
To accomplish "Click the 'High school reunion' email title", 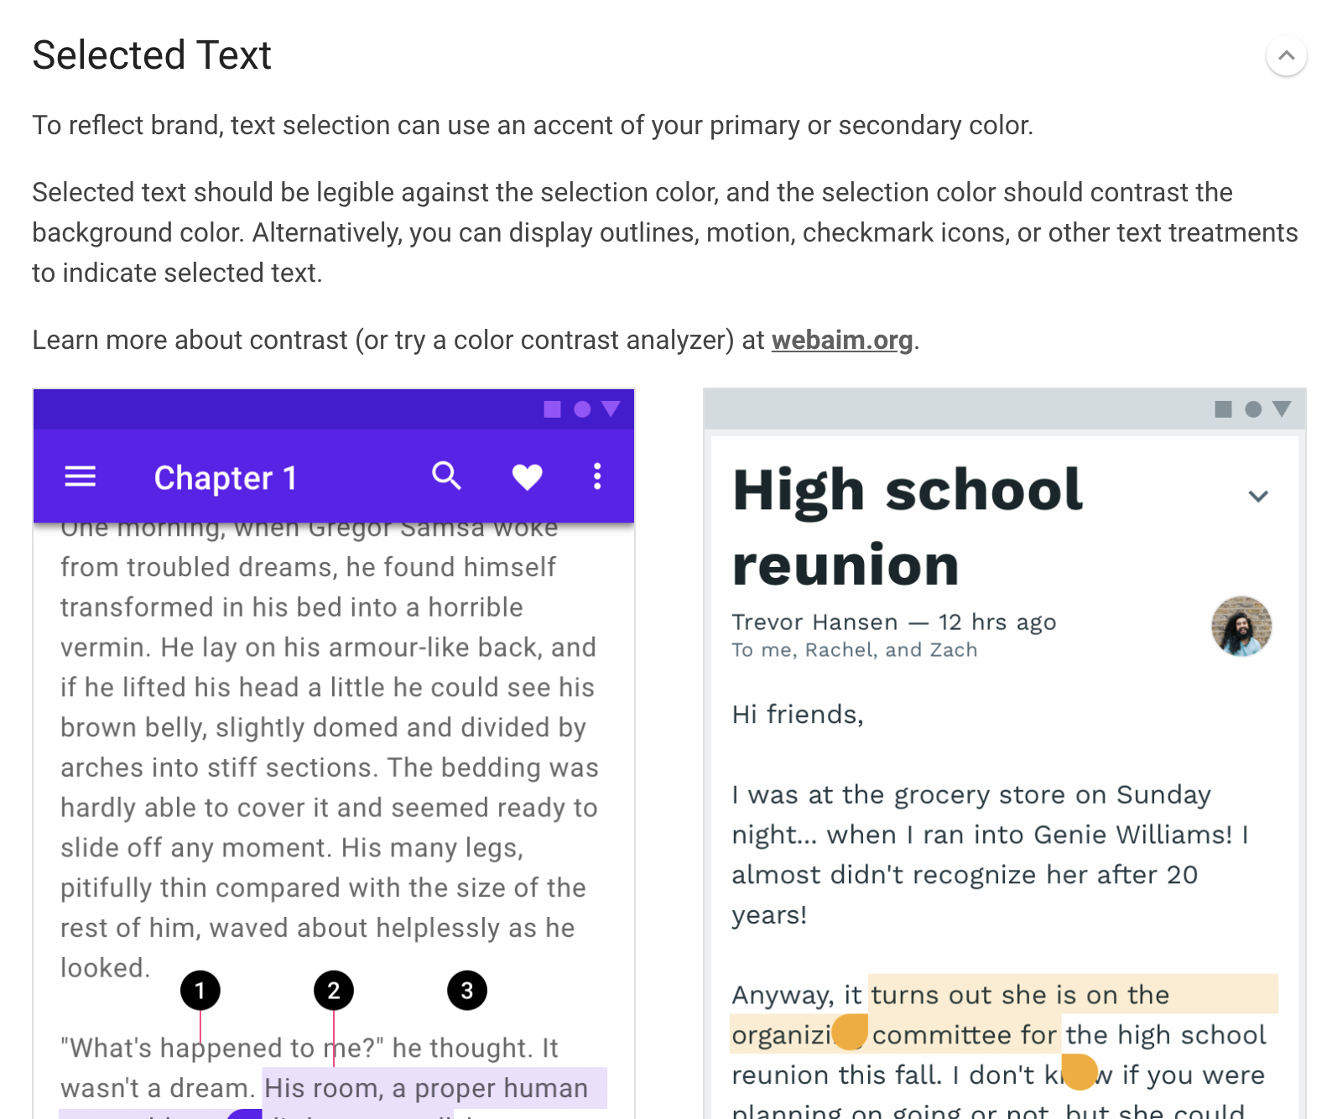I will pos(906,526).
